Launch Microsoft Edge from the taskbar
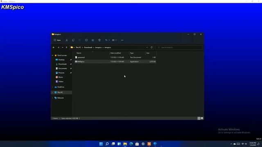The image size is (262, 147). (x=131, y=144)
